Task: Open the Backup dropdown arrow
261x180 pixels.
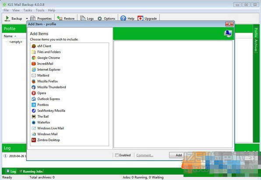Action: [27, 18]
